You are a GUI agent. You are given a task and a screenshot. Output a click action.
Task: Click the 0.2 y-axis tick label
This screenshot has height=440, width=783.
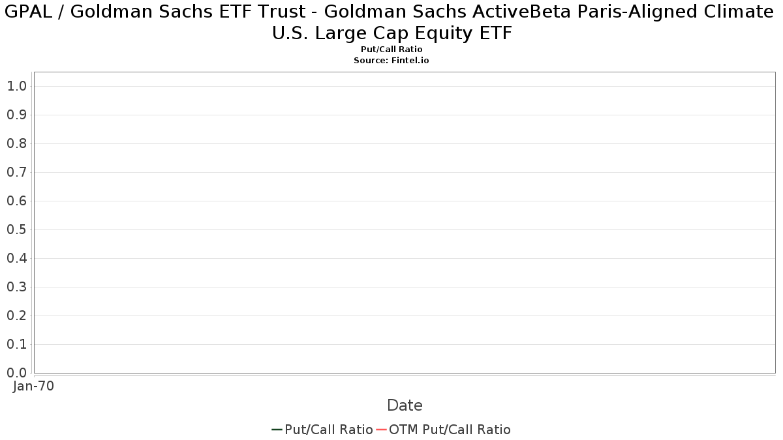click(16, 315)
